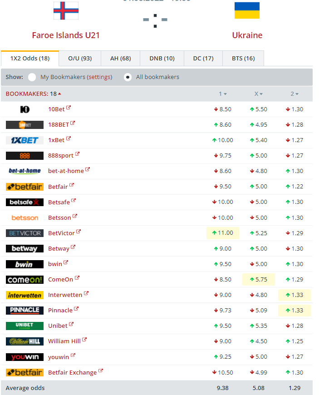Open the bookmaker settings link
The width and height of the screenshot is (319, 395).
pyautogui.click(x=99, y=77)
